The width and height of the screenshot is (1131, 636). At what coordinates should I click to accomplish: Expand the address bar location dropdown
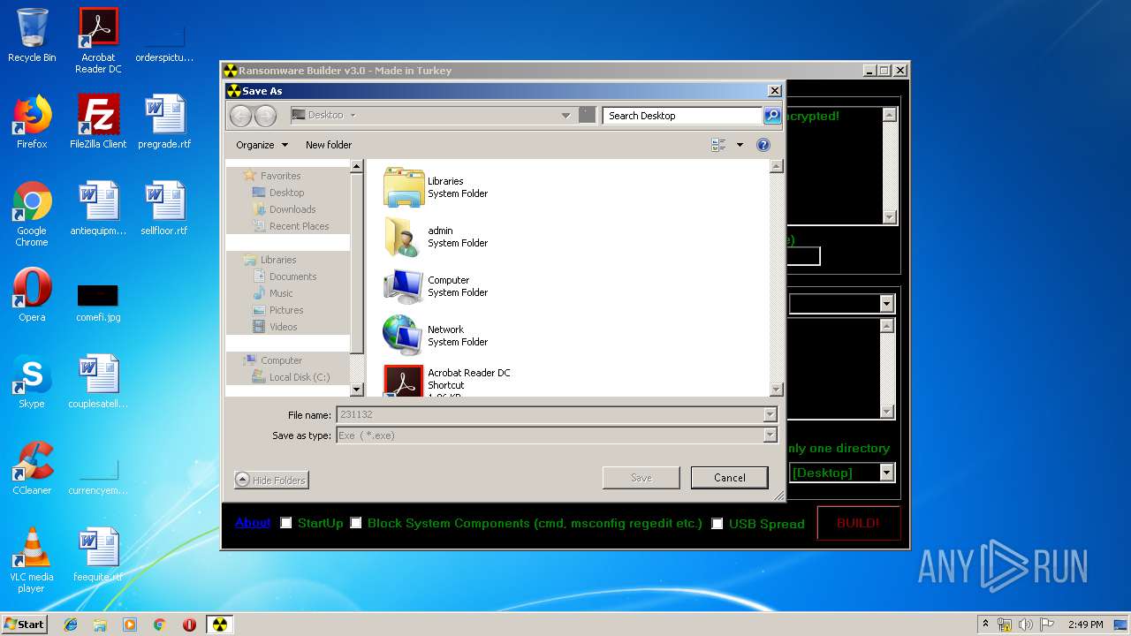click(565, 116)
